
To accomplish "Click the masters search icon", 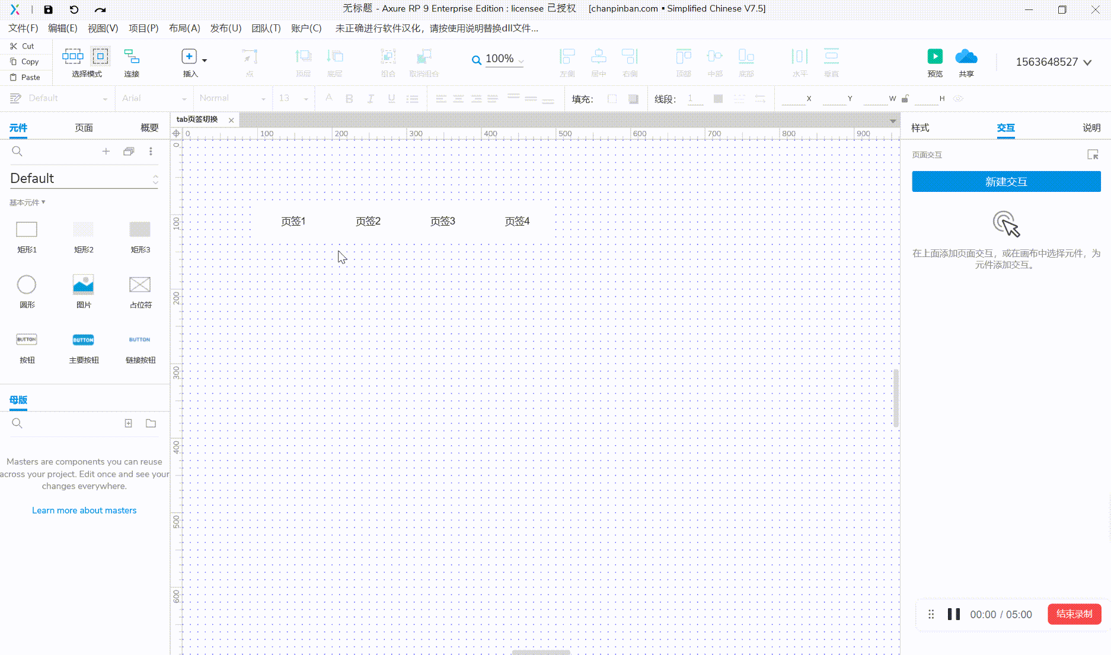I will tap(17, 423).
